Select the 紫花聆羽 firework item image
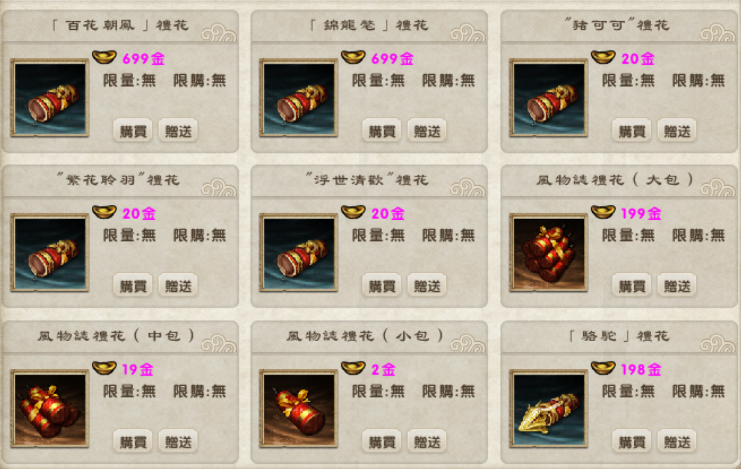Viewport: 741px width, 469px height. tap(50, 253)
